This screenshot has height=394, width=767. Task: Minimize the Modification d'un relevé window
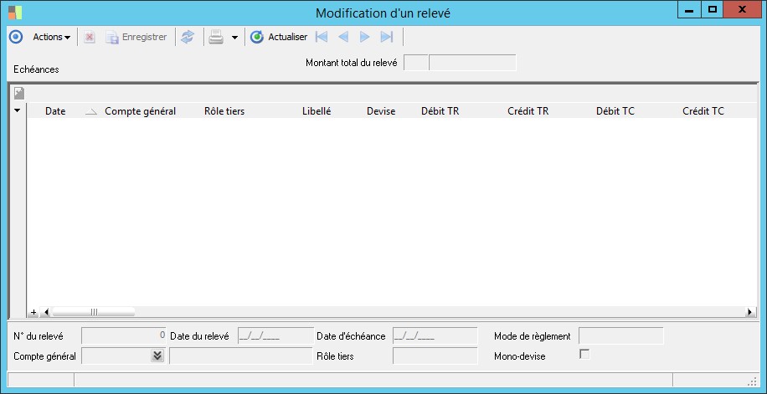tap(690, 10)
